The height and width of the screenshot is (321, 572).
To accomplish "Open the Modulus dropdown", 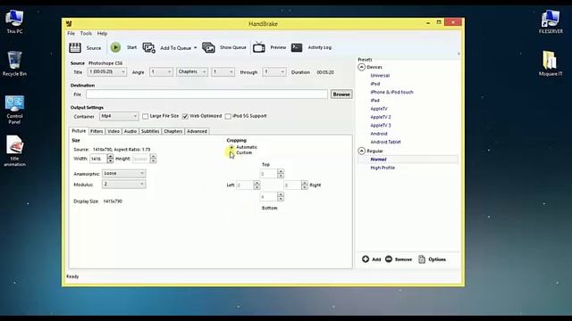I will pos(123,185).
